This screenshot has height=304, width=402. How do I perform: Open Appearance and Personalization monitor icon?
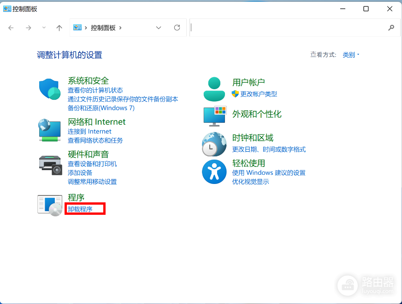click(x=215, y=116)
